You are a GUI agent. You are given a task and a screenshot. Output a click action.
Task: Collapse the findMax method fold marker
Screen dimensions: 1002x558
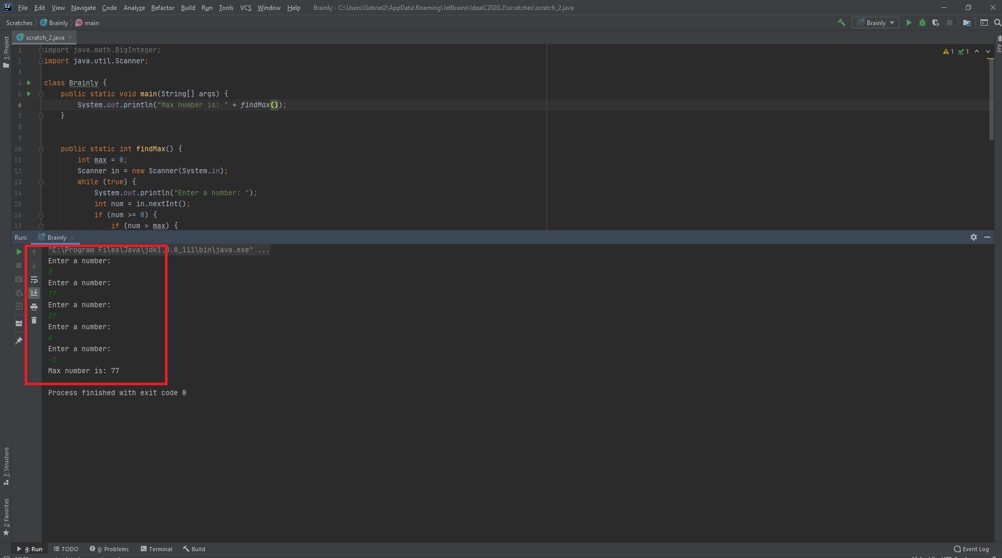(x=41, y=149)
